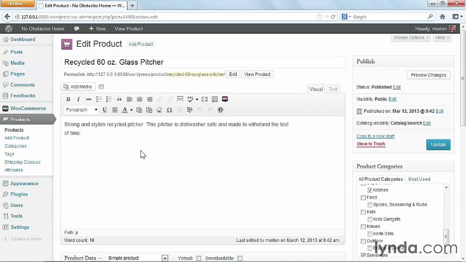Open the text color picker arrow
Screen dimensions: 466x262
[131, 110]
